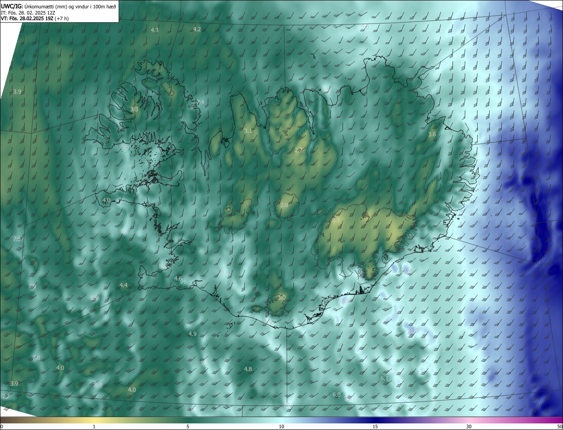Click the colorbar tick label 30
The image size is (563, 430).
(469, 426)
